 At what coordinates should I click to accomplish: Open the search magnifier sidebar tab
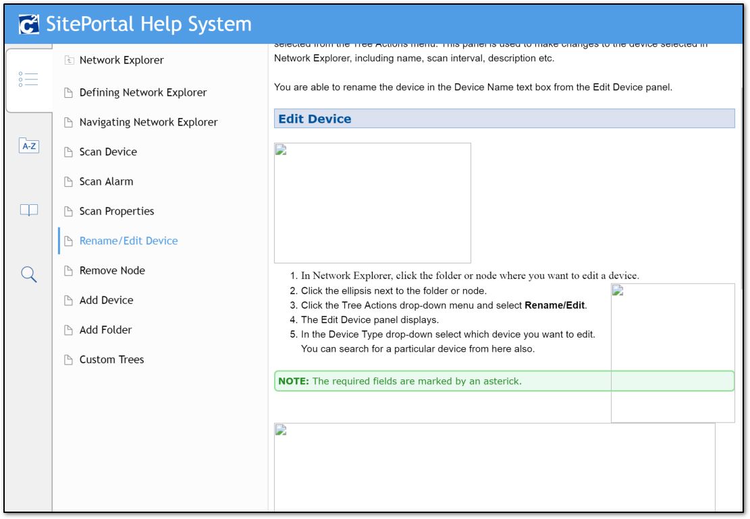29,274
